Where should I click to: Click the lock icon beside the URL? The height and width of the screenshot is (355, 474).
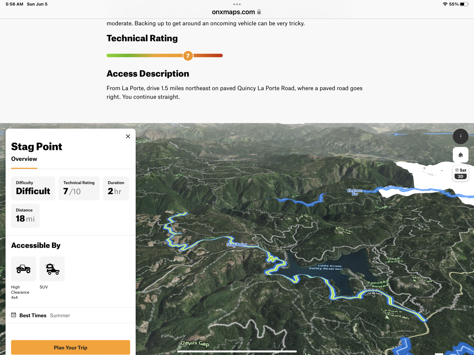pyautogui.click(x=259, y=12)
